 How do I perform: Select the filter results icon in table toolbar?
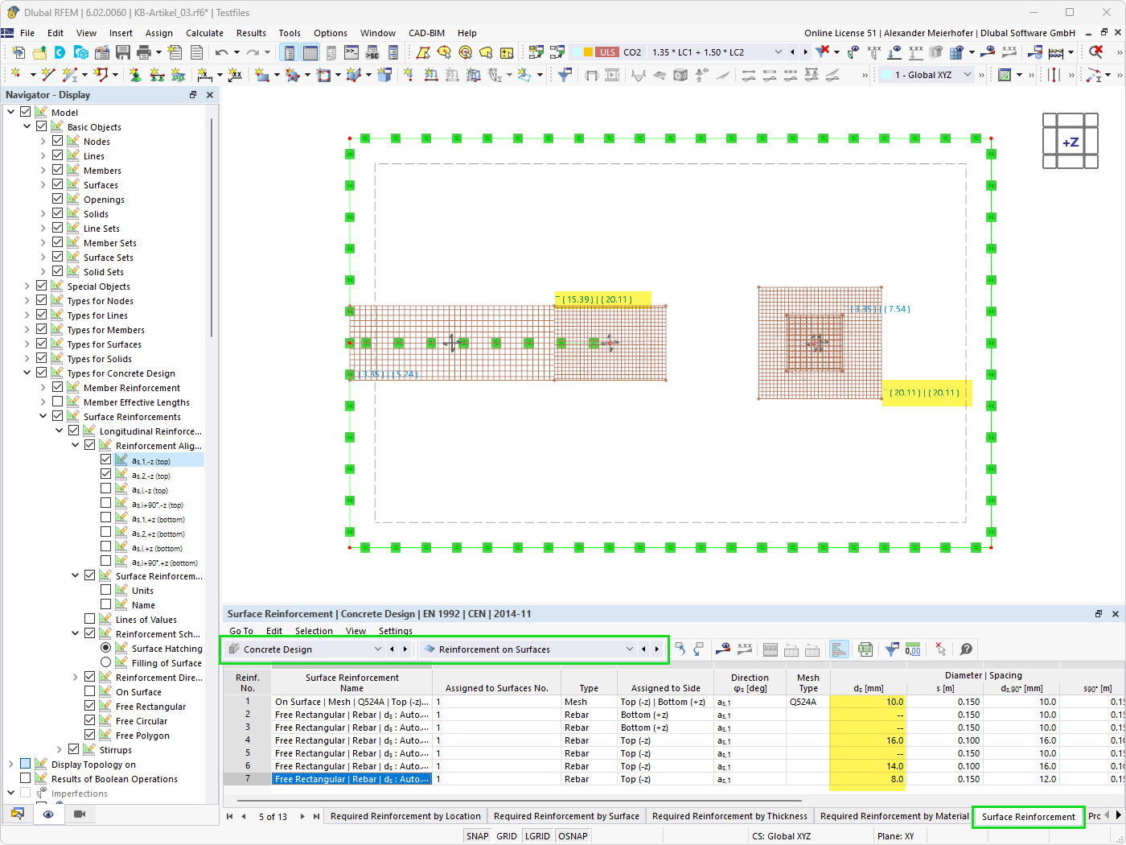[x=891, y=649]
